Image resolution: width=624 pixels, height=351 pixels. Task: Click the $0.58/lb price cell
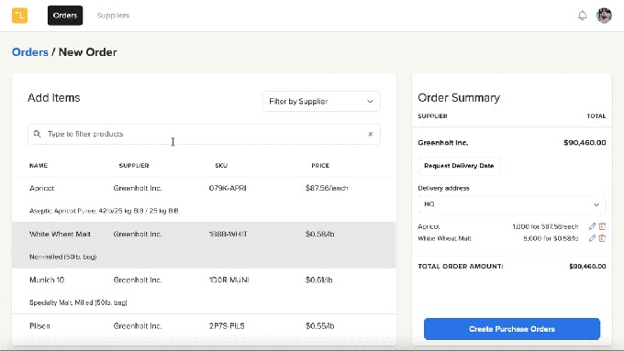click(319, 234)
